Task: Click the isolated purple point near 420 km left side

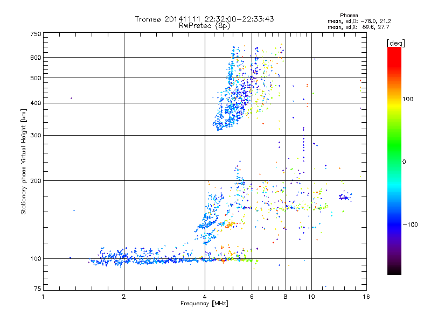Action: click(71, 98)
